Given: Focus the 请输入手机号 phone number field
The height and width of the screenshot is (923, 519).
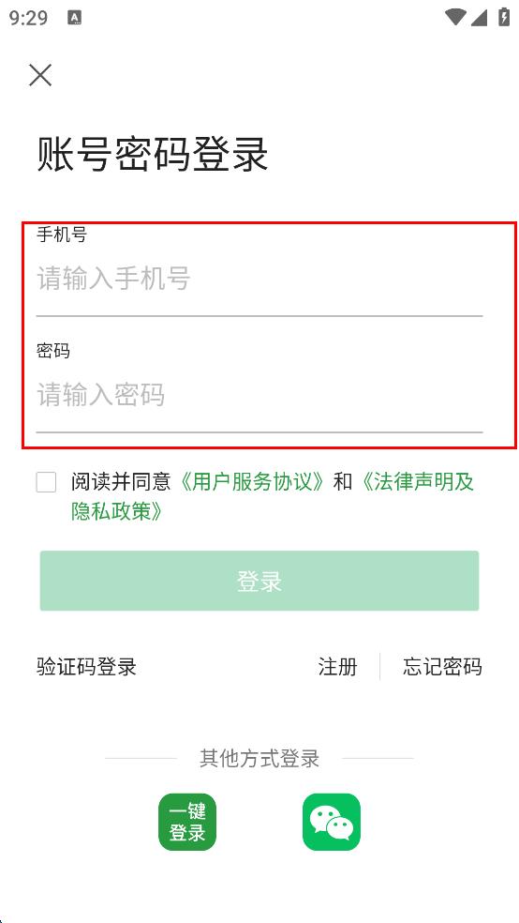Looking at the screenshot, I should click(259, 279).
